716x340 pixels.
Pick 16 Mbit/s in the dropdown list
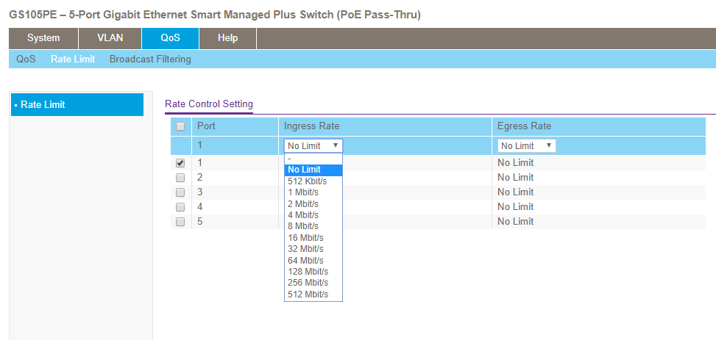pos(305,237)
